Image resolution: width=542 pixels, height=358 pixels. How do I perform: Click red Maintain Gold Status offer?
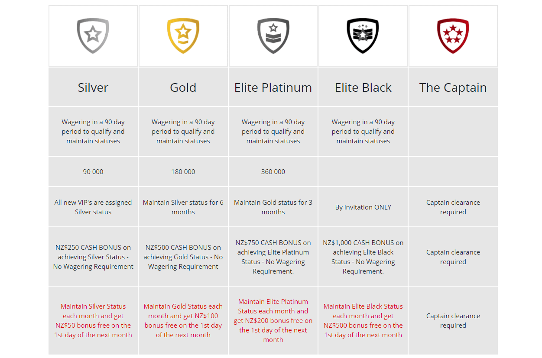[183, 321]
